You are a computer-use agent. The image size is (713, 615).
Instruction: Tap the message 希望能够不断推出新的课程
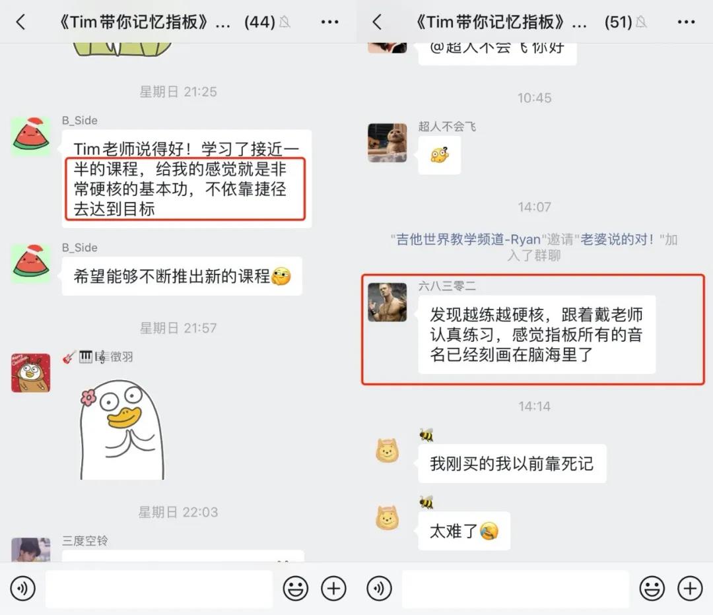coord(182,276)
